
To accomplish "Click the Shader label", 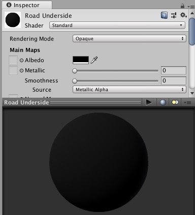I will 34,25.
